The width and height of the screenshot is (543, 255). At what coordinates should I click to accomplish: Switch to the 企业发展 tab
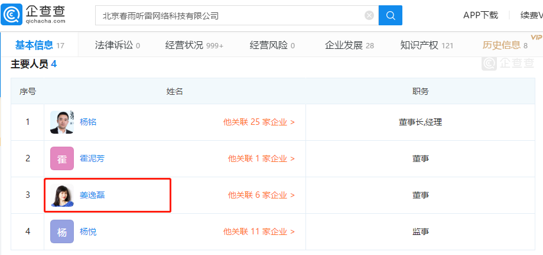click(349, 45)
